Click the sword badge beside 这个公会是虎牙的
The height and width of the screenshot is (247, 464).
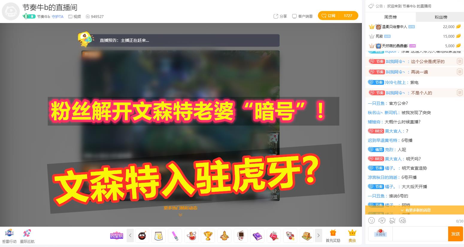(460, 62)
